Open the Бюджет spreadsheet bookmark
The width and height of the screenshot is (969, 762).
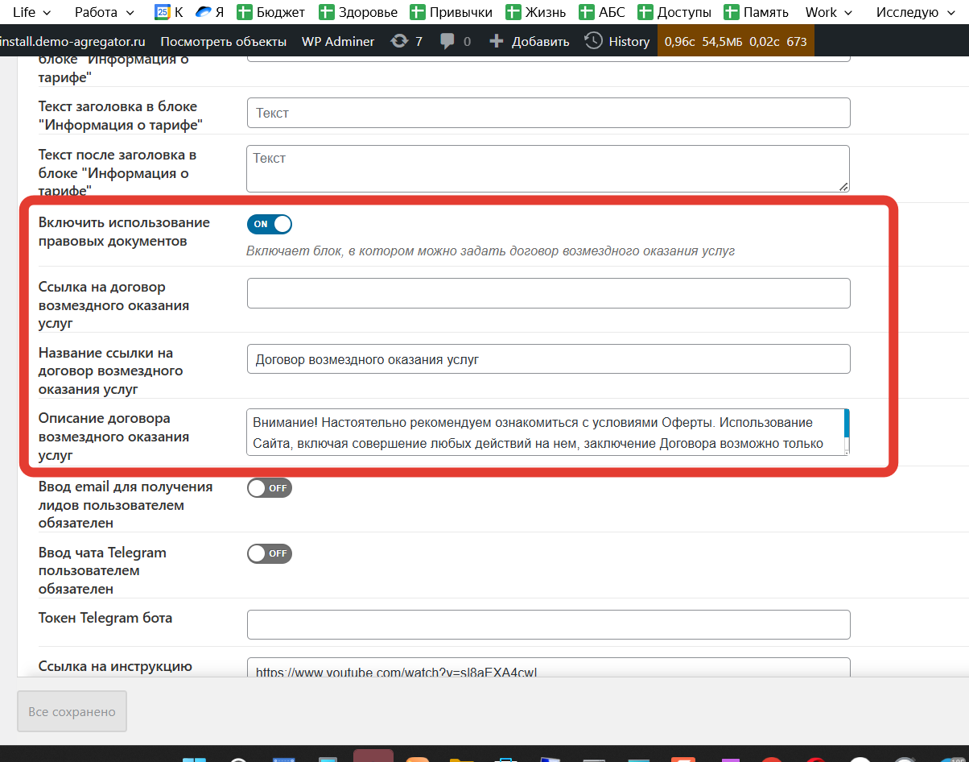point(271,12)
